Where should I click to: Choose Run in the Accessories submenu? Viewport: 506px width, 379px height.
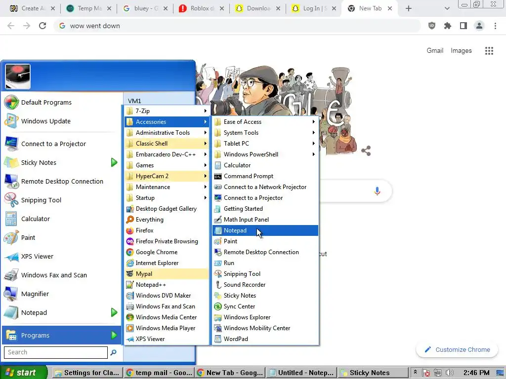pos(265,263)
